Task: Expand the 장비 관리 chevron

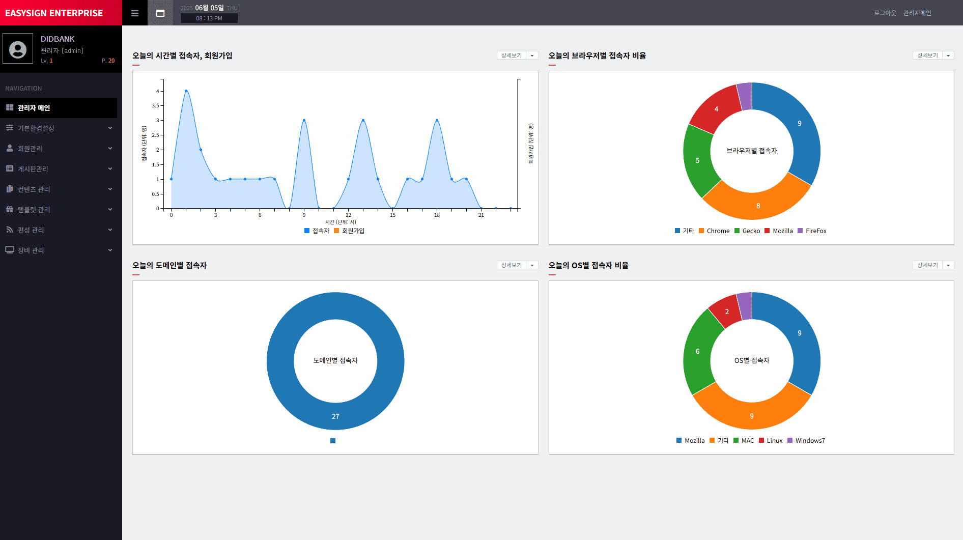Action: coord(110,250)
